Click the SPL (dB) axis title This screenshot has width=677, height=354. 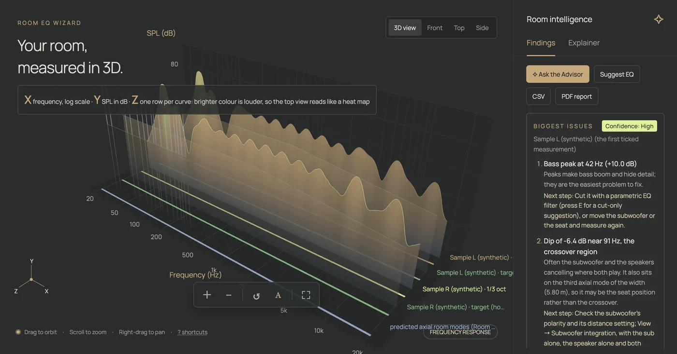[x=161, y=33]
